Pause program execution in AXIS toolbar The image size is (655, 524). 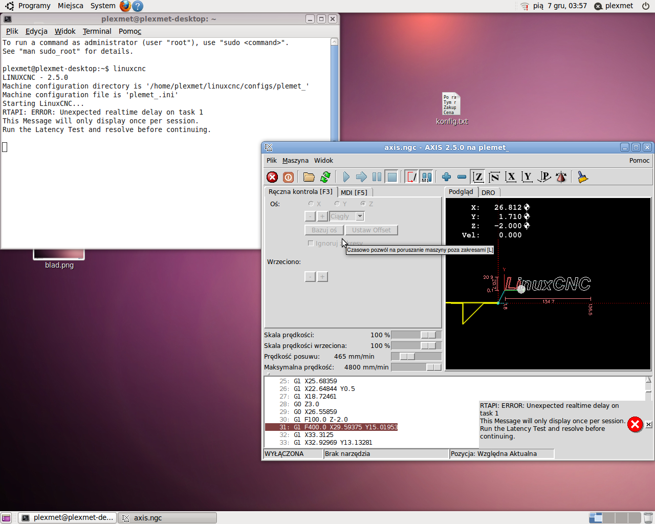point(377,177)
